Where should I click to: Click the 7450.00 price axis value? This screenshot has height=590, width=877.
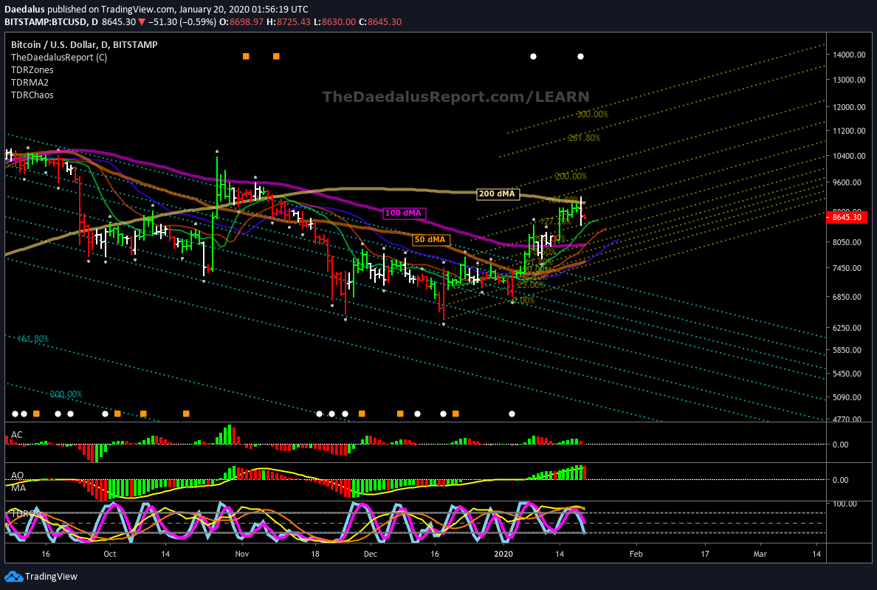click(847, 269)
